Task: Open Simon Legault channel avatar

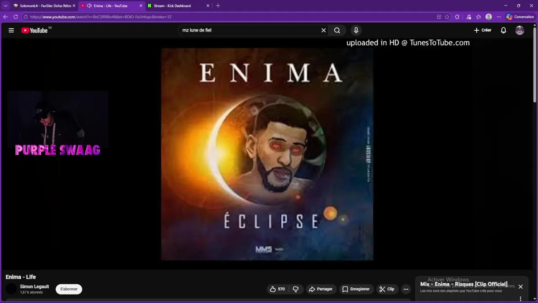Action: point(11,289)
